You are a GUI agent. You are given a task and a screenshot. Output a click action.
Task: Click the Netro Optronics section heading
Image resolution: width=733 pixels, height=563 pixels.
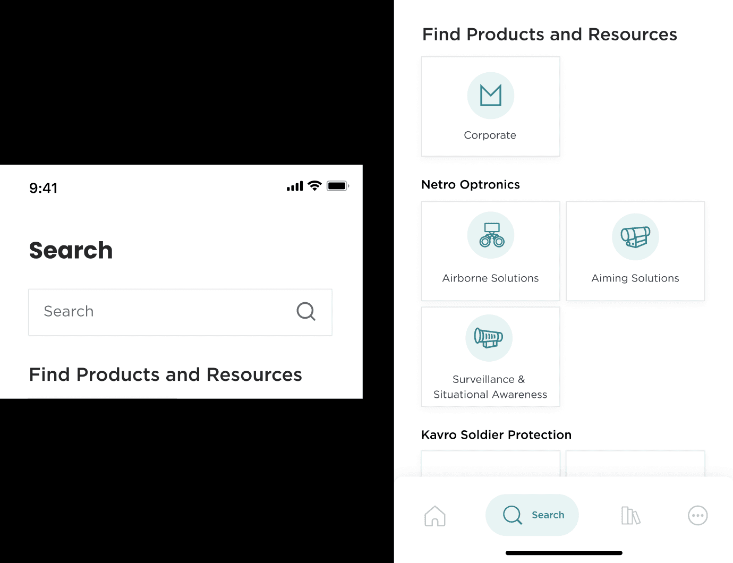tap(471, 184)
